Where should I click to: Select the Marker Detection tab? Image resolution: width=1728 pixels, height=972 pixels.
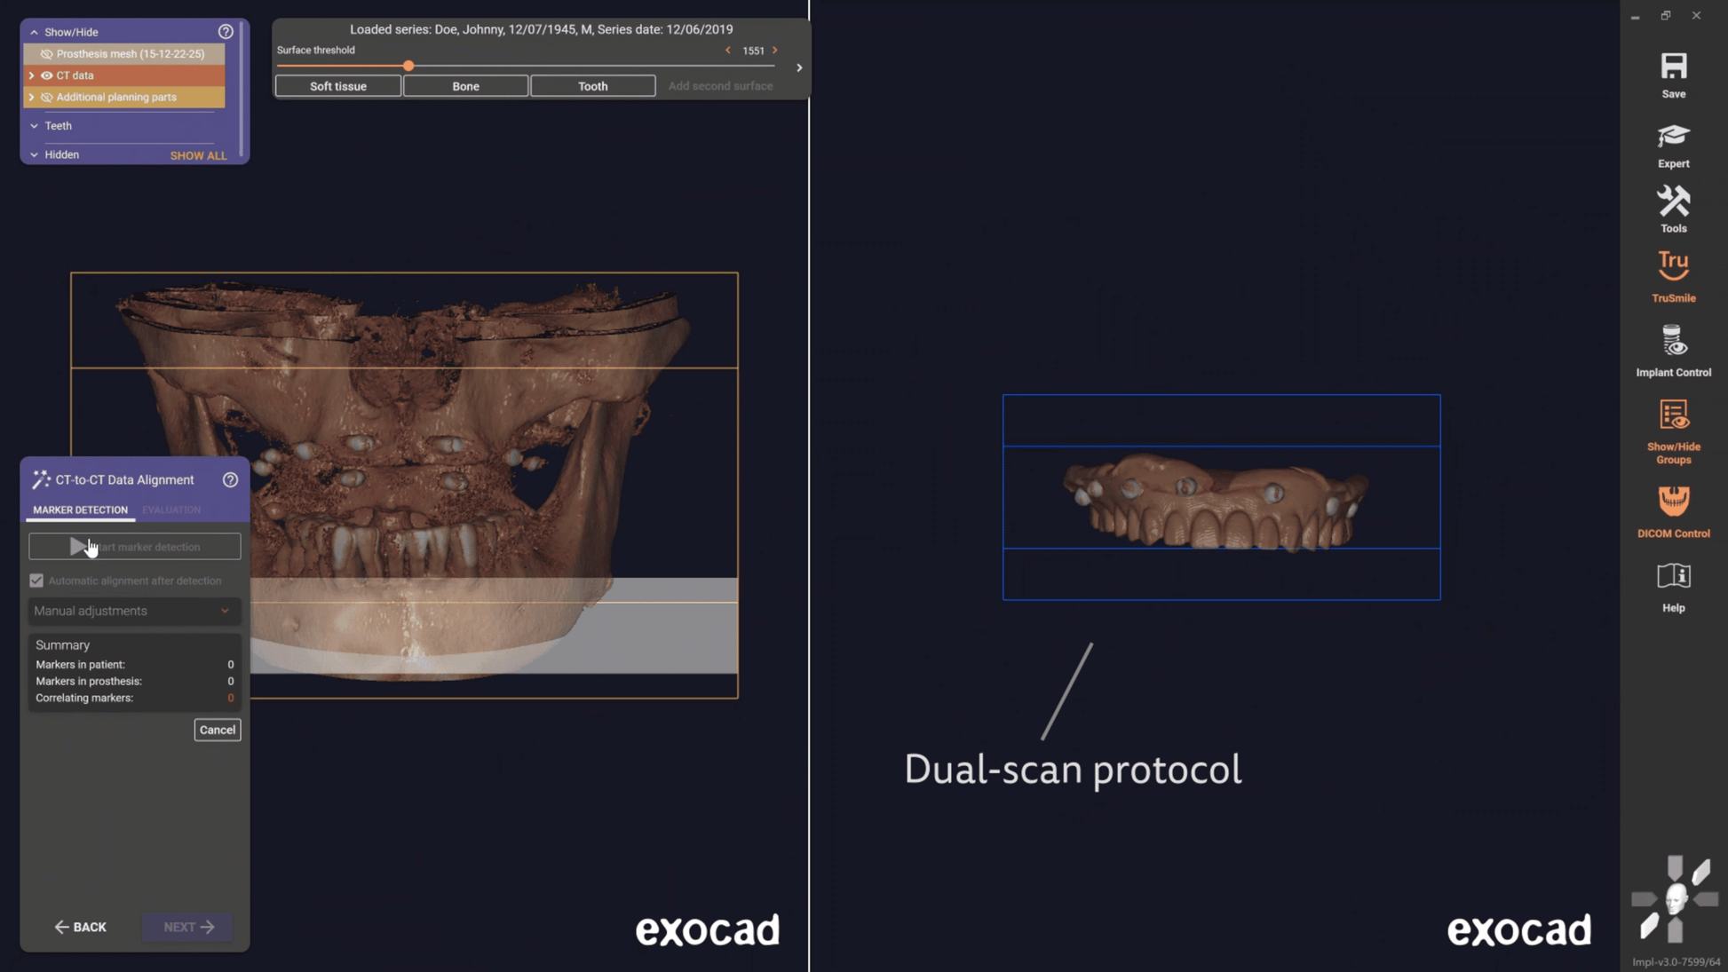pyautogui.click(x=80, y=510)
